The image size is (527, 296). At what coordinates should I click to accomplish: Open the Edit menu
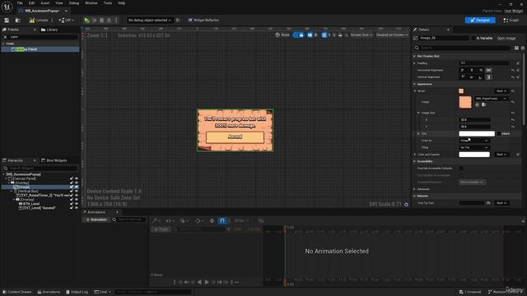click(x=31, y=3)
